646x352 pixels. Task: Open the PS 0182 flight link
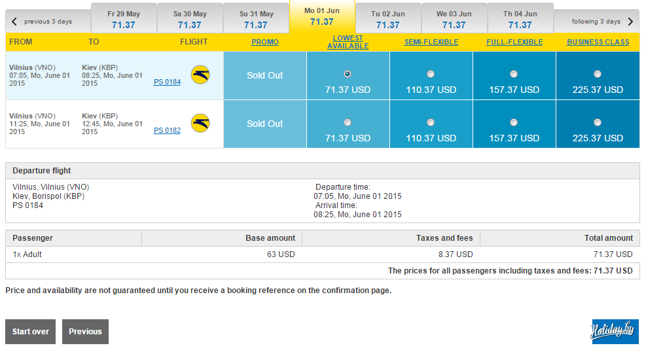167,131
